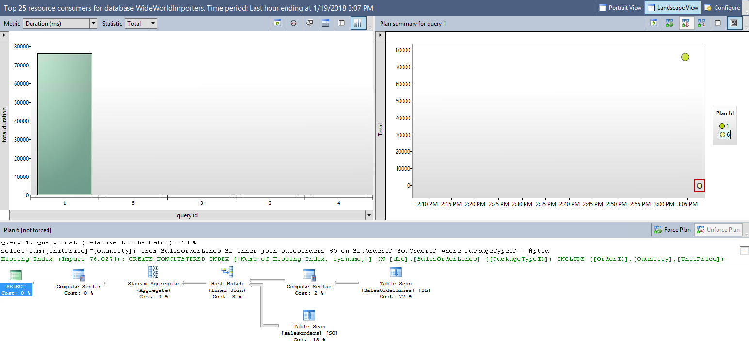Image resolution: width=749 pixels, height=355 pixels.
Task: Select the Compute Scalar icon costing 2%
Action: (x=309, y=275)
